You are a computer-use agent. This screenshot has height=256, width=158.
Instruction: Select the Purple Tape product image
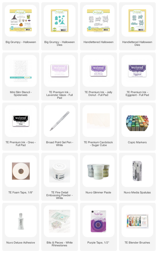point(98,221)
